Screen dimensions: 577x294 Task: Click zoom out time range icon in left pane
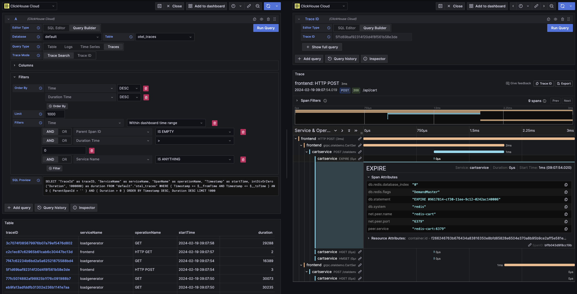point(258,6)
